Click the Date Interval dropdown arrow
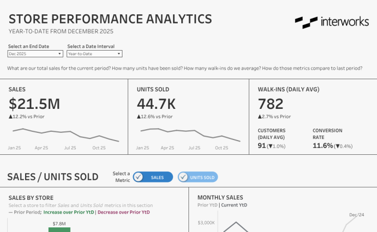The width and height of the screenshot is (377, 232). 119,54
